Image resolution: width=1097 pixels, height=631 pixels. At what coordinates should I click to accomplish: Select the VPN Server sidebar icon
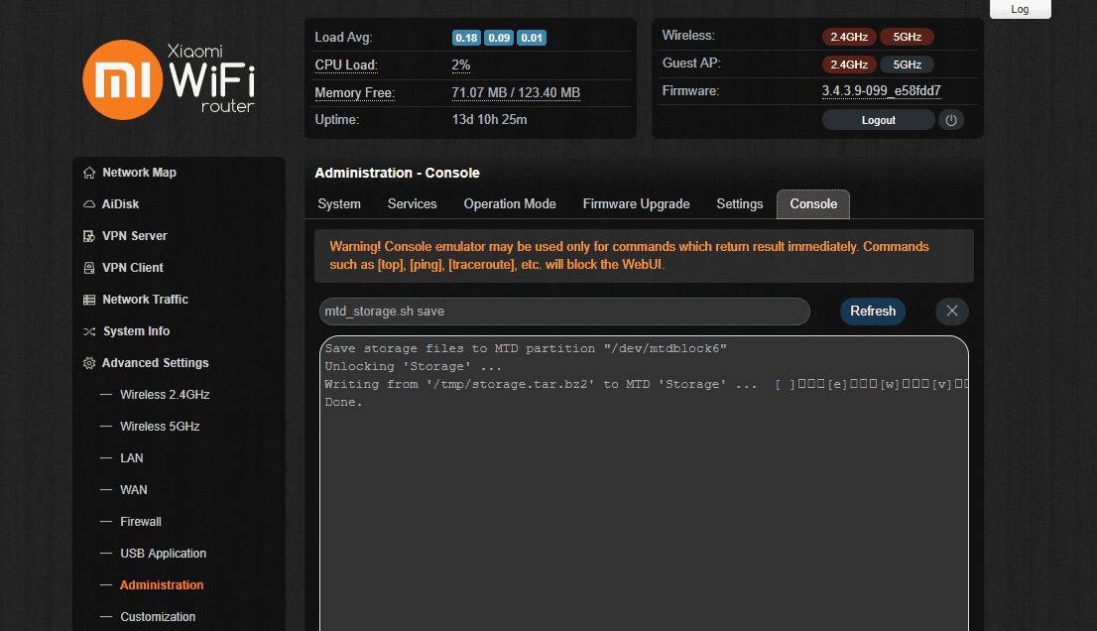click(88, 235)
